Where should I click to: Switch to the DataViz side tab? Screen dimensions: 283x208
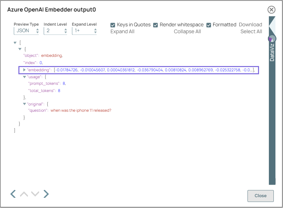click(x=271, y=53)
